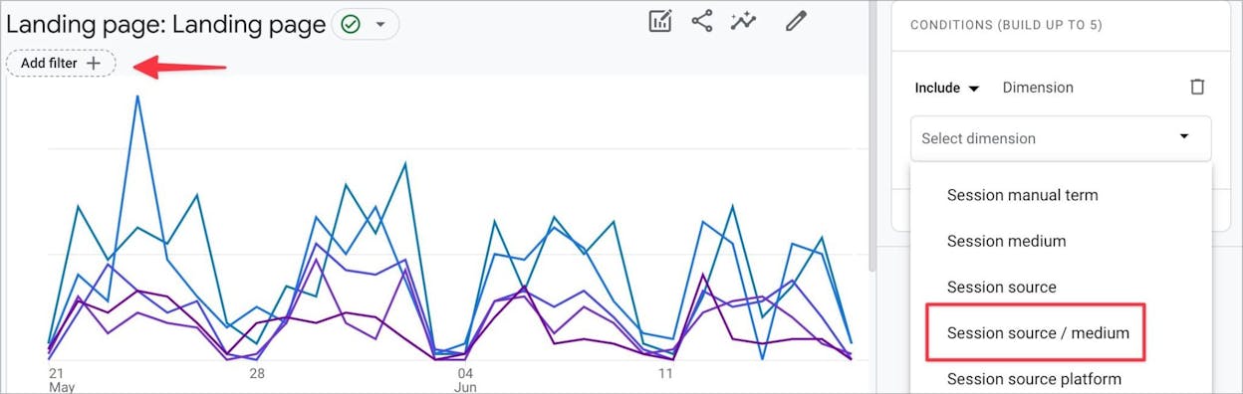Open the Select dimension combo box
Image resolution: width=1243 pixels, height=394 pixels.
point(1061,138)
